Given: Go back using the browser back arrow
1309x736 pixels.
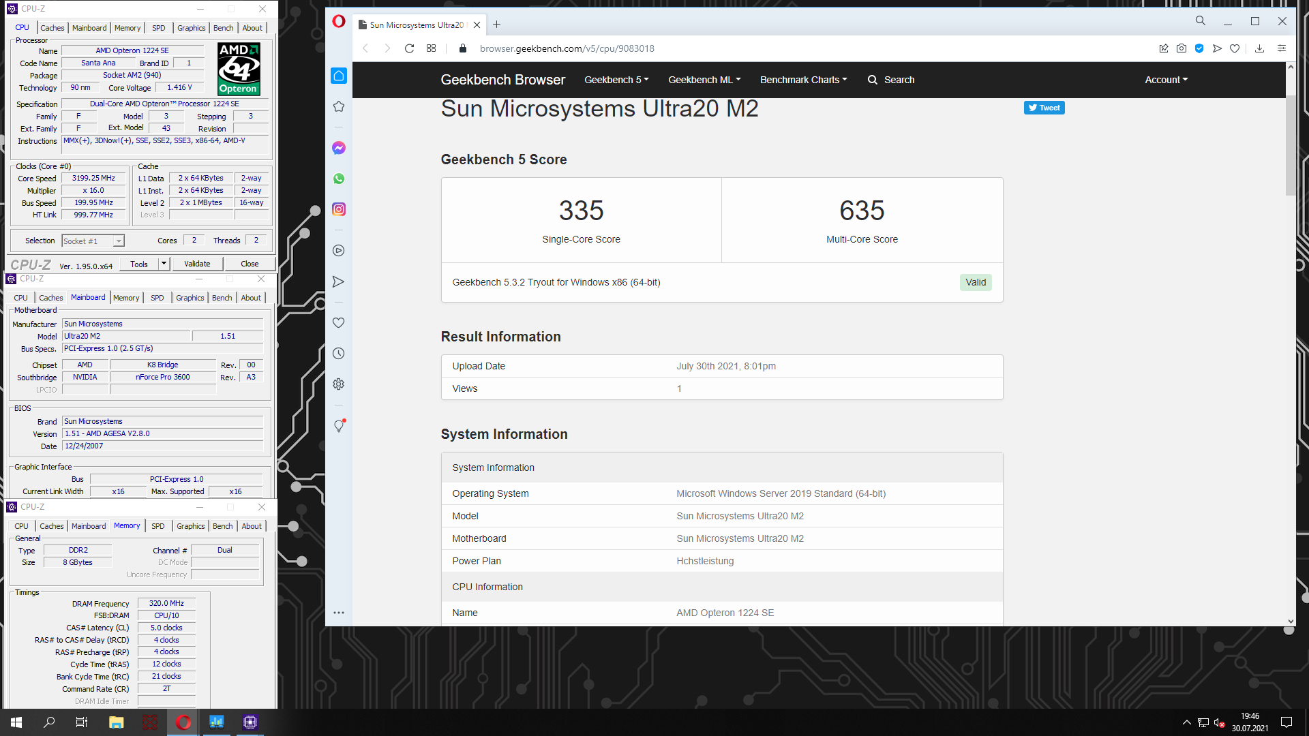Looking at the screenshot, I should [365, 48].
